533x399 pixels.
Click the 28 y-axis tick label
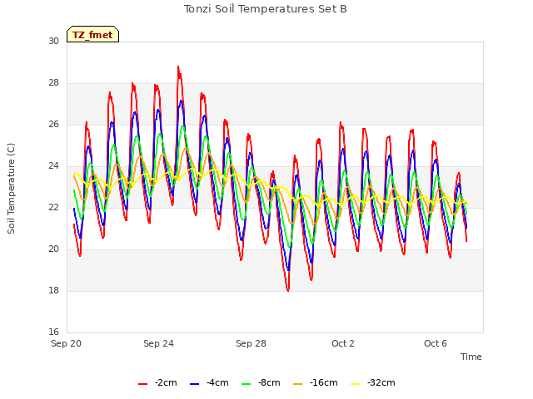click(53, 83)
